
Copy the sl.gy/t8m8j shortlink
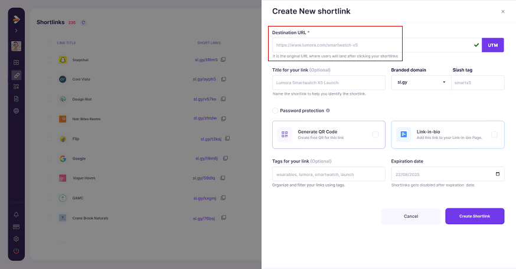226,158
